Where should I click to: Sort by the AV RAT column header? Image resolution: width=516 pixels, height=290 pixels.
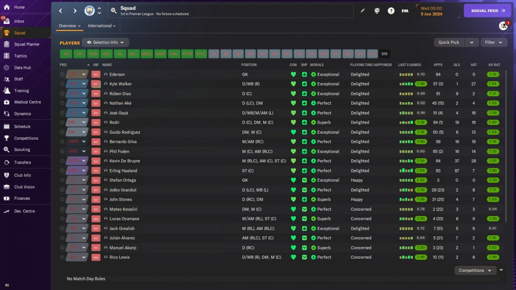click(x=494, y=65)
